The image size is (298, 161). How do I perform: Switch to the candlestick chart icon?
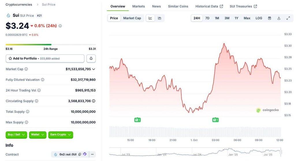[x=160, y=18]
